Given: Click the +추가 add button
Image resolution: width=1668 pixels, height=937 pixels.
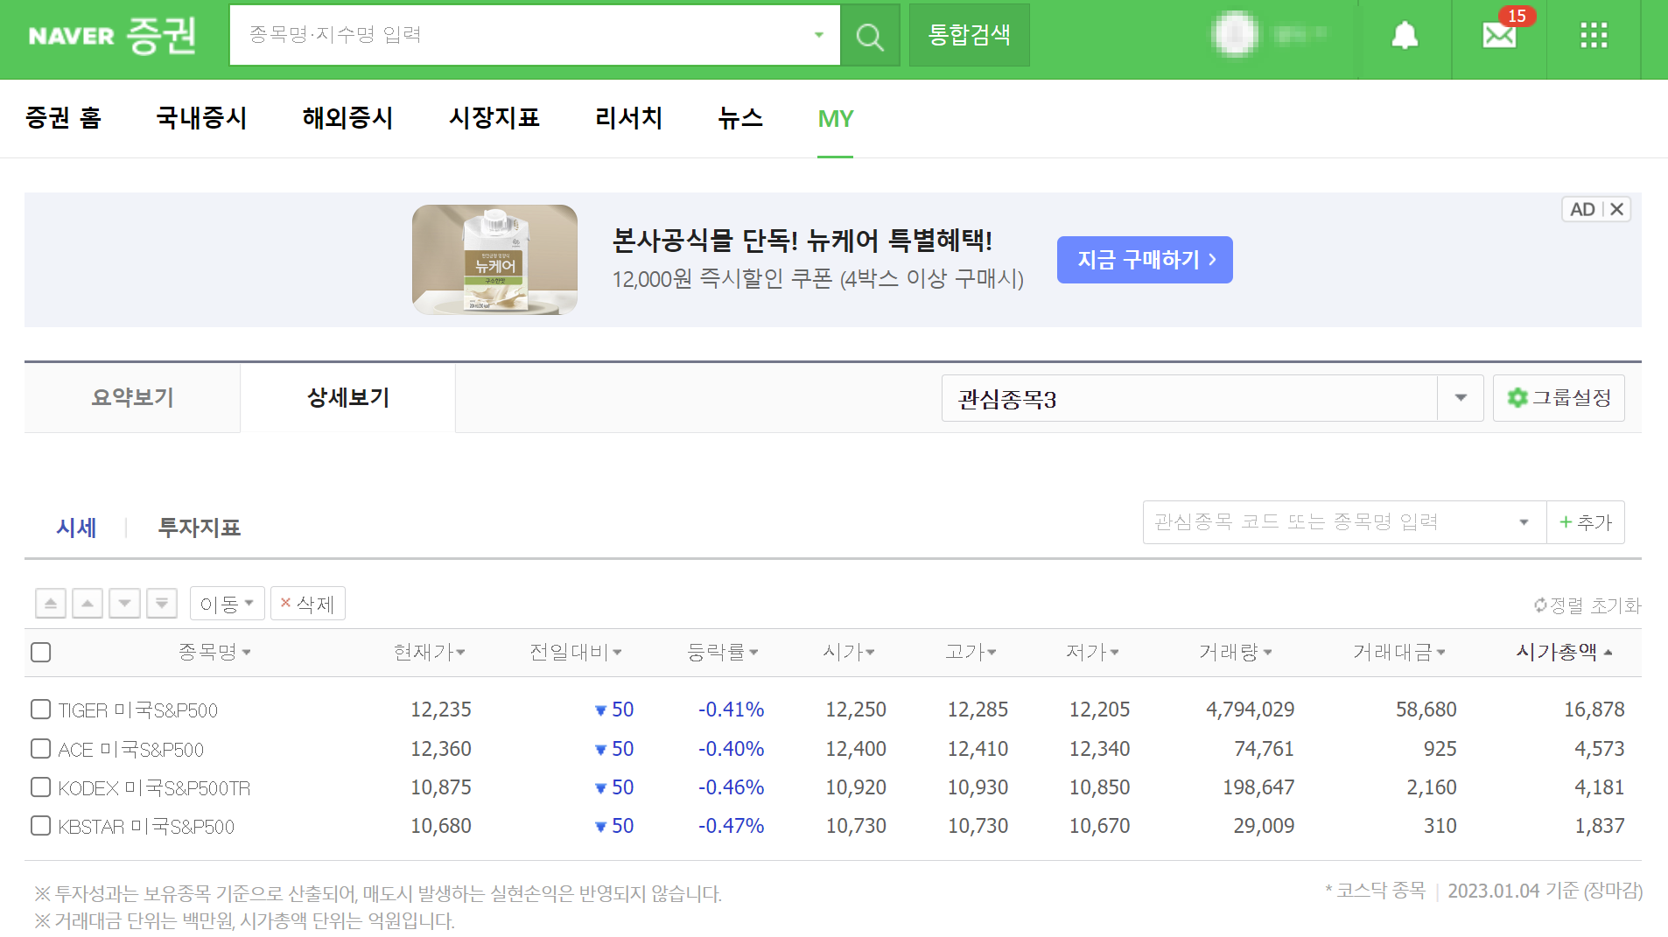Looking at the screenshot, I should pyautogui.click(x=1586, y=522).
